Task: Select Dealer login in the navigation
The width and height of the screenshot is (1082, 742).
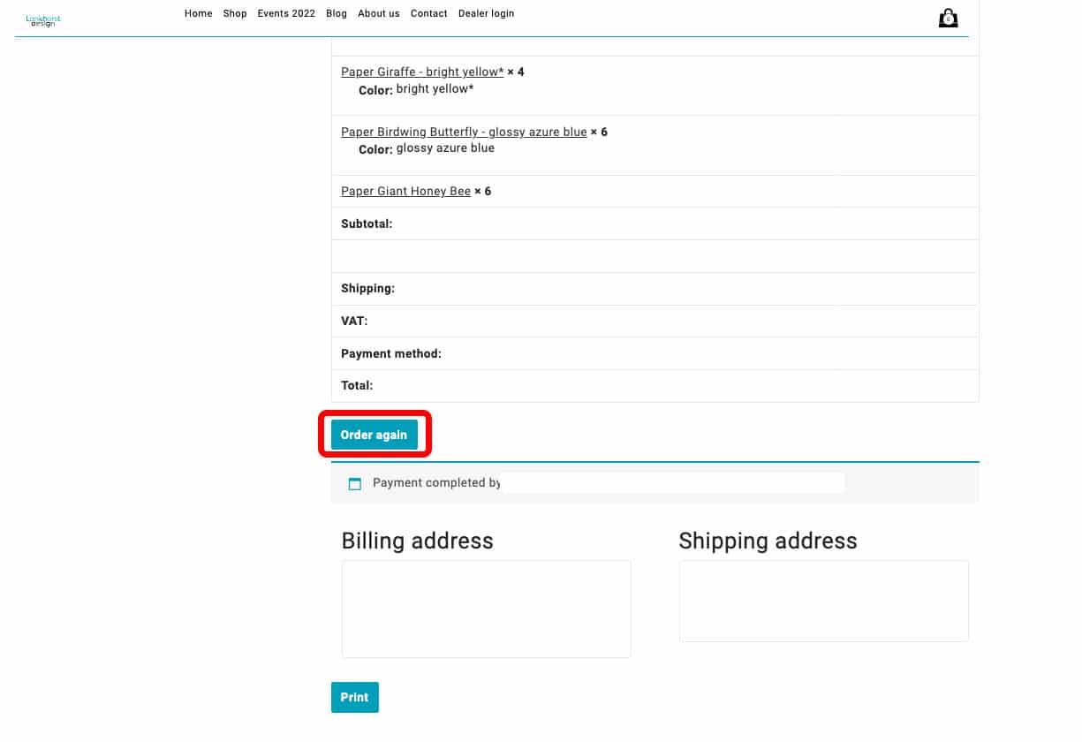Action: 486,13
